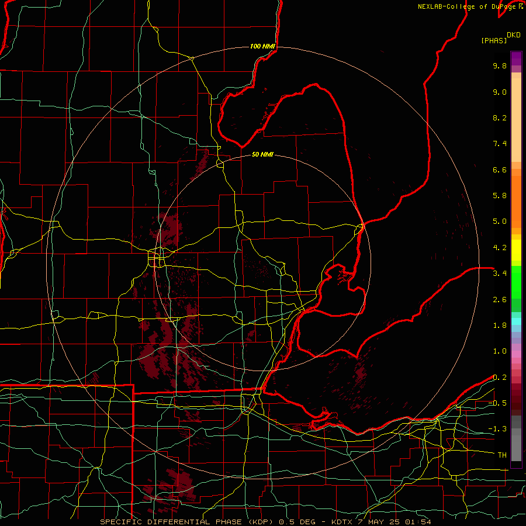
Task: Click the 1.8 value on the color scale
Action: [x=500, y=326]
